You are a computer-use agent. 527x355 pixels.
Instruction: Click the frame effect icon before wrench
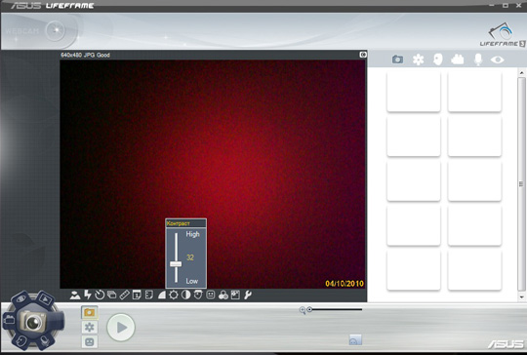coord(235,295)
